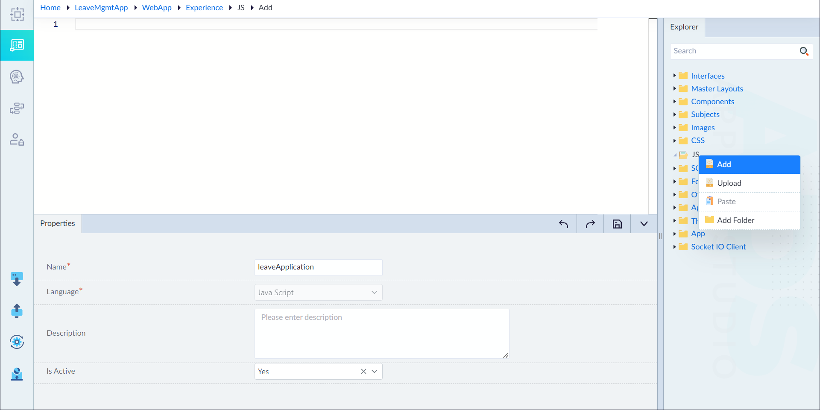
Task: Click the redo arrow button
Action: (590, 224)
